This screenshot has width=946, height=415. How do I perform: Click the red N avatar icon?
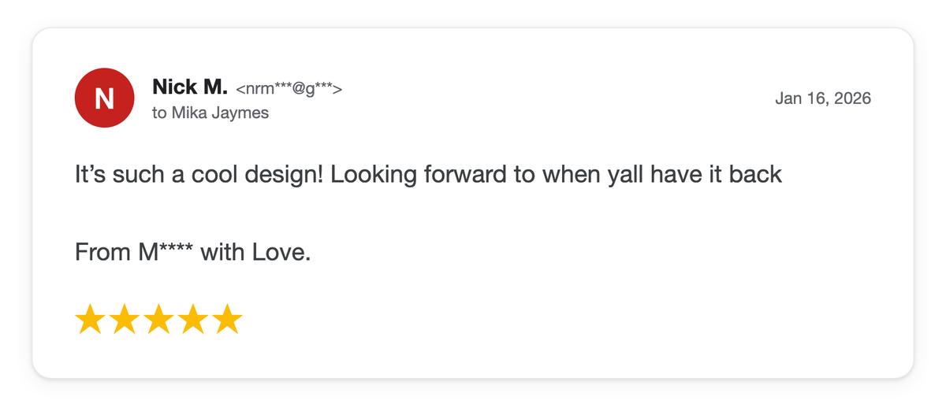[104, 98]
